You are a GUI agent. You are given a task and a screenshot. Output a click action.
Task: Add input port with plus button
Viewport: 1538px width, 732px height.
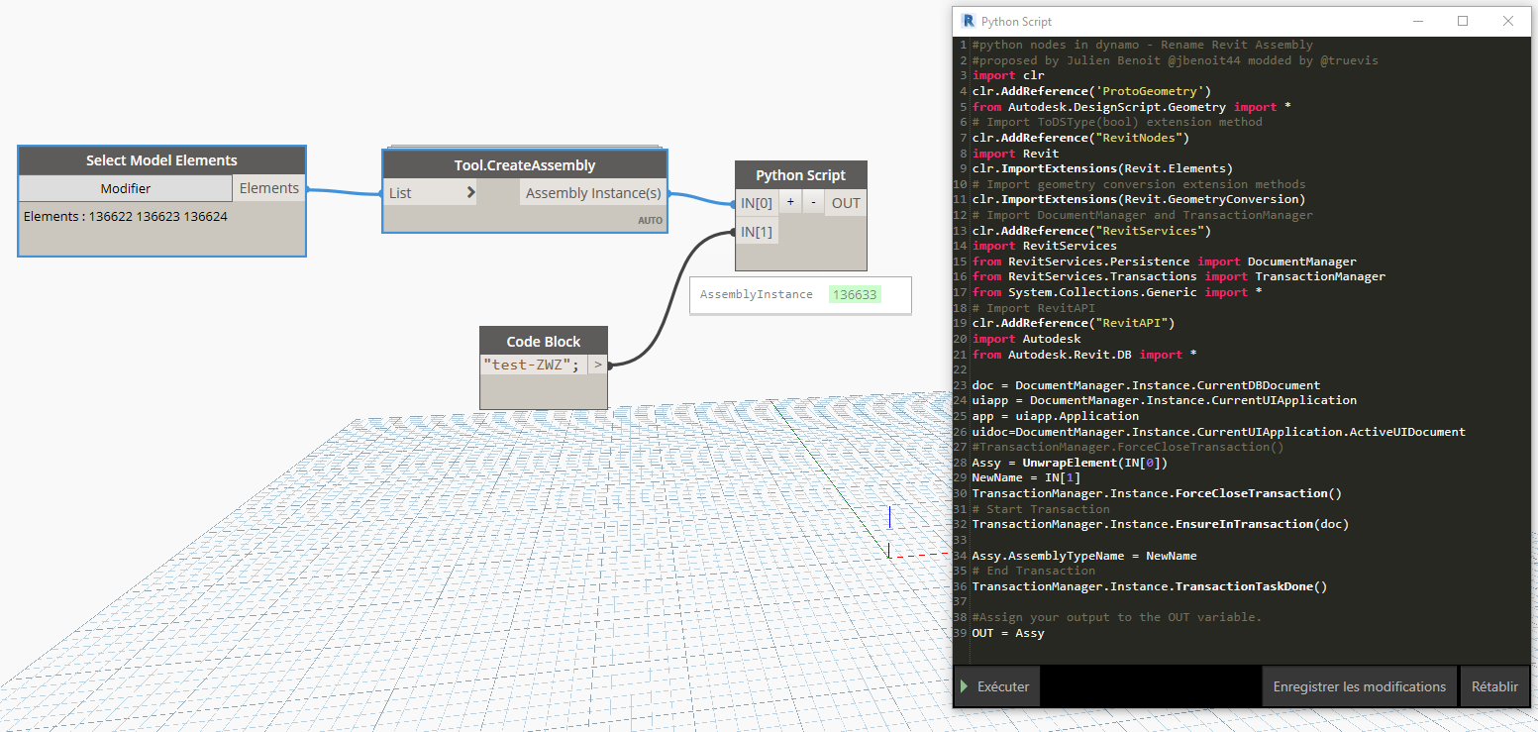(x=790, y=203)
